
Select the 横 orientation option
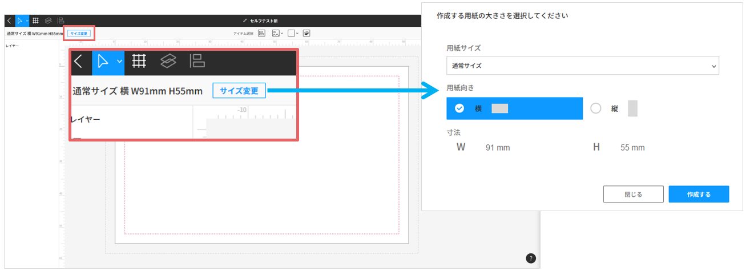515,108
